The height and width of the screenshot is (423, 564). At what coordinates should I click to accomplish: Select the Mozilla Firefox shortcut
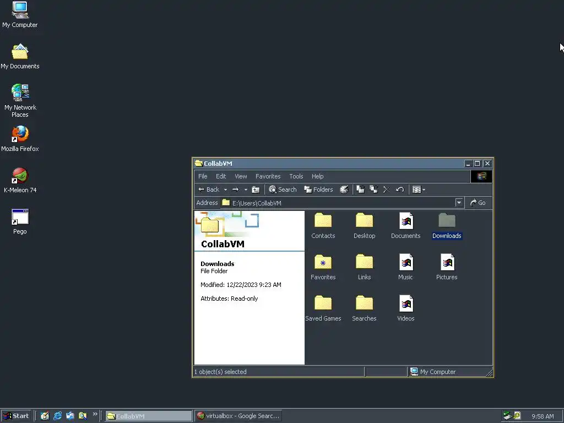[x=20, y=138]
